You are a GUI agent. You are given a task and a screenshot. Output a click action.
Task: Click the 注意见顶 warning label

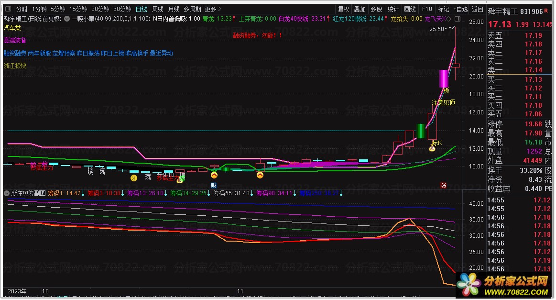tap(443, 102)
